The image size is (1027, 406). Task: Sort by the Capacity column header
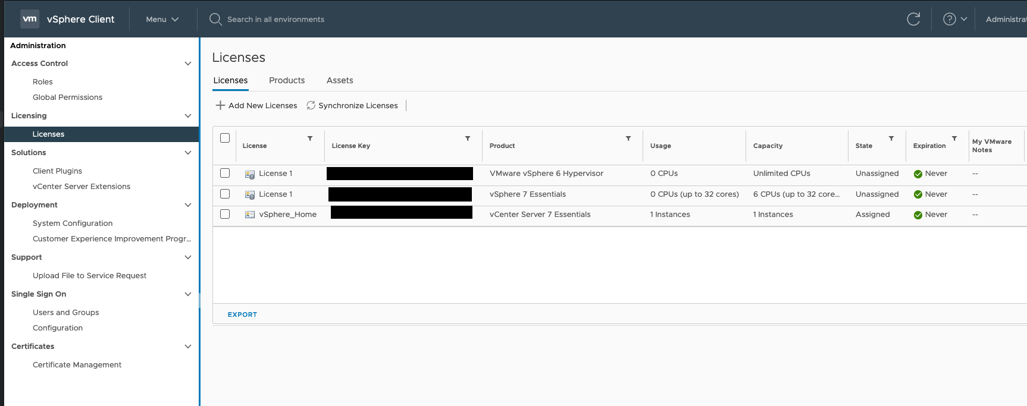pyautogui.click(x=768, y=146)
